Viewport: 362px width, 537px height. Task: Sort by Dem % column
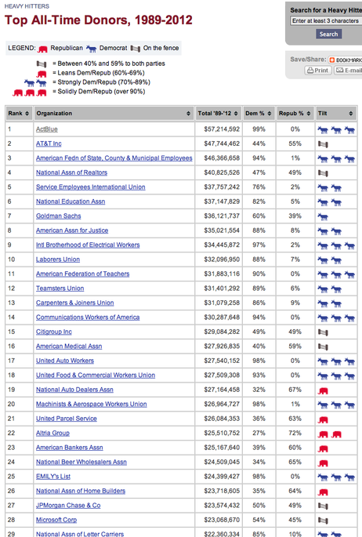(x=258, y=114)
